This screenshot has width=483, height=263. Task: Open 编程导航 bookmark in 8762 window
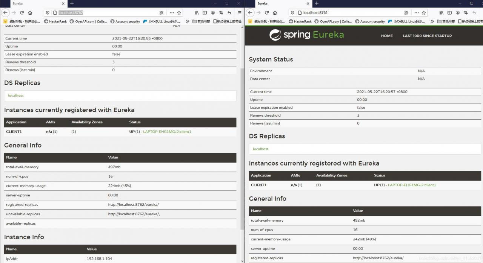tap(22, 21)
